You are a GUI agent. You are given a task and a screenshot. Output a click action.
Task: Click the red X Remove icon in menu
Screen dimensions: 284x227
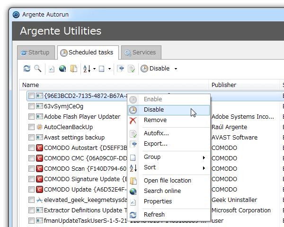[133, 120]
